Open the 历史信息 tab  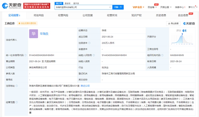coord(161,15)
